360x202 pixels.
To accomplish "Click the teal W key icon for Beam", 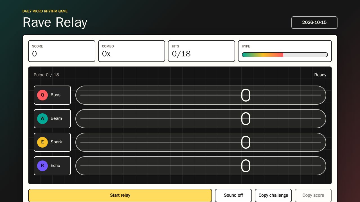I will [x=42, y=119].
